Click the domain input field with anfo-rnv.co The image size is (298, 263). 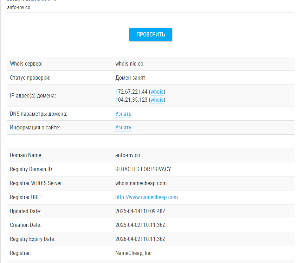tap(150, 7)
